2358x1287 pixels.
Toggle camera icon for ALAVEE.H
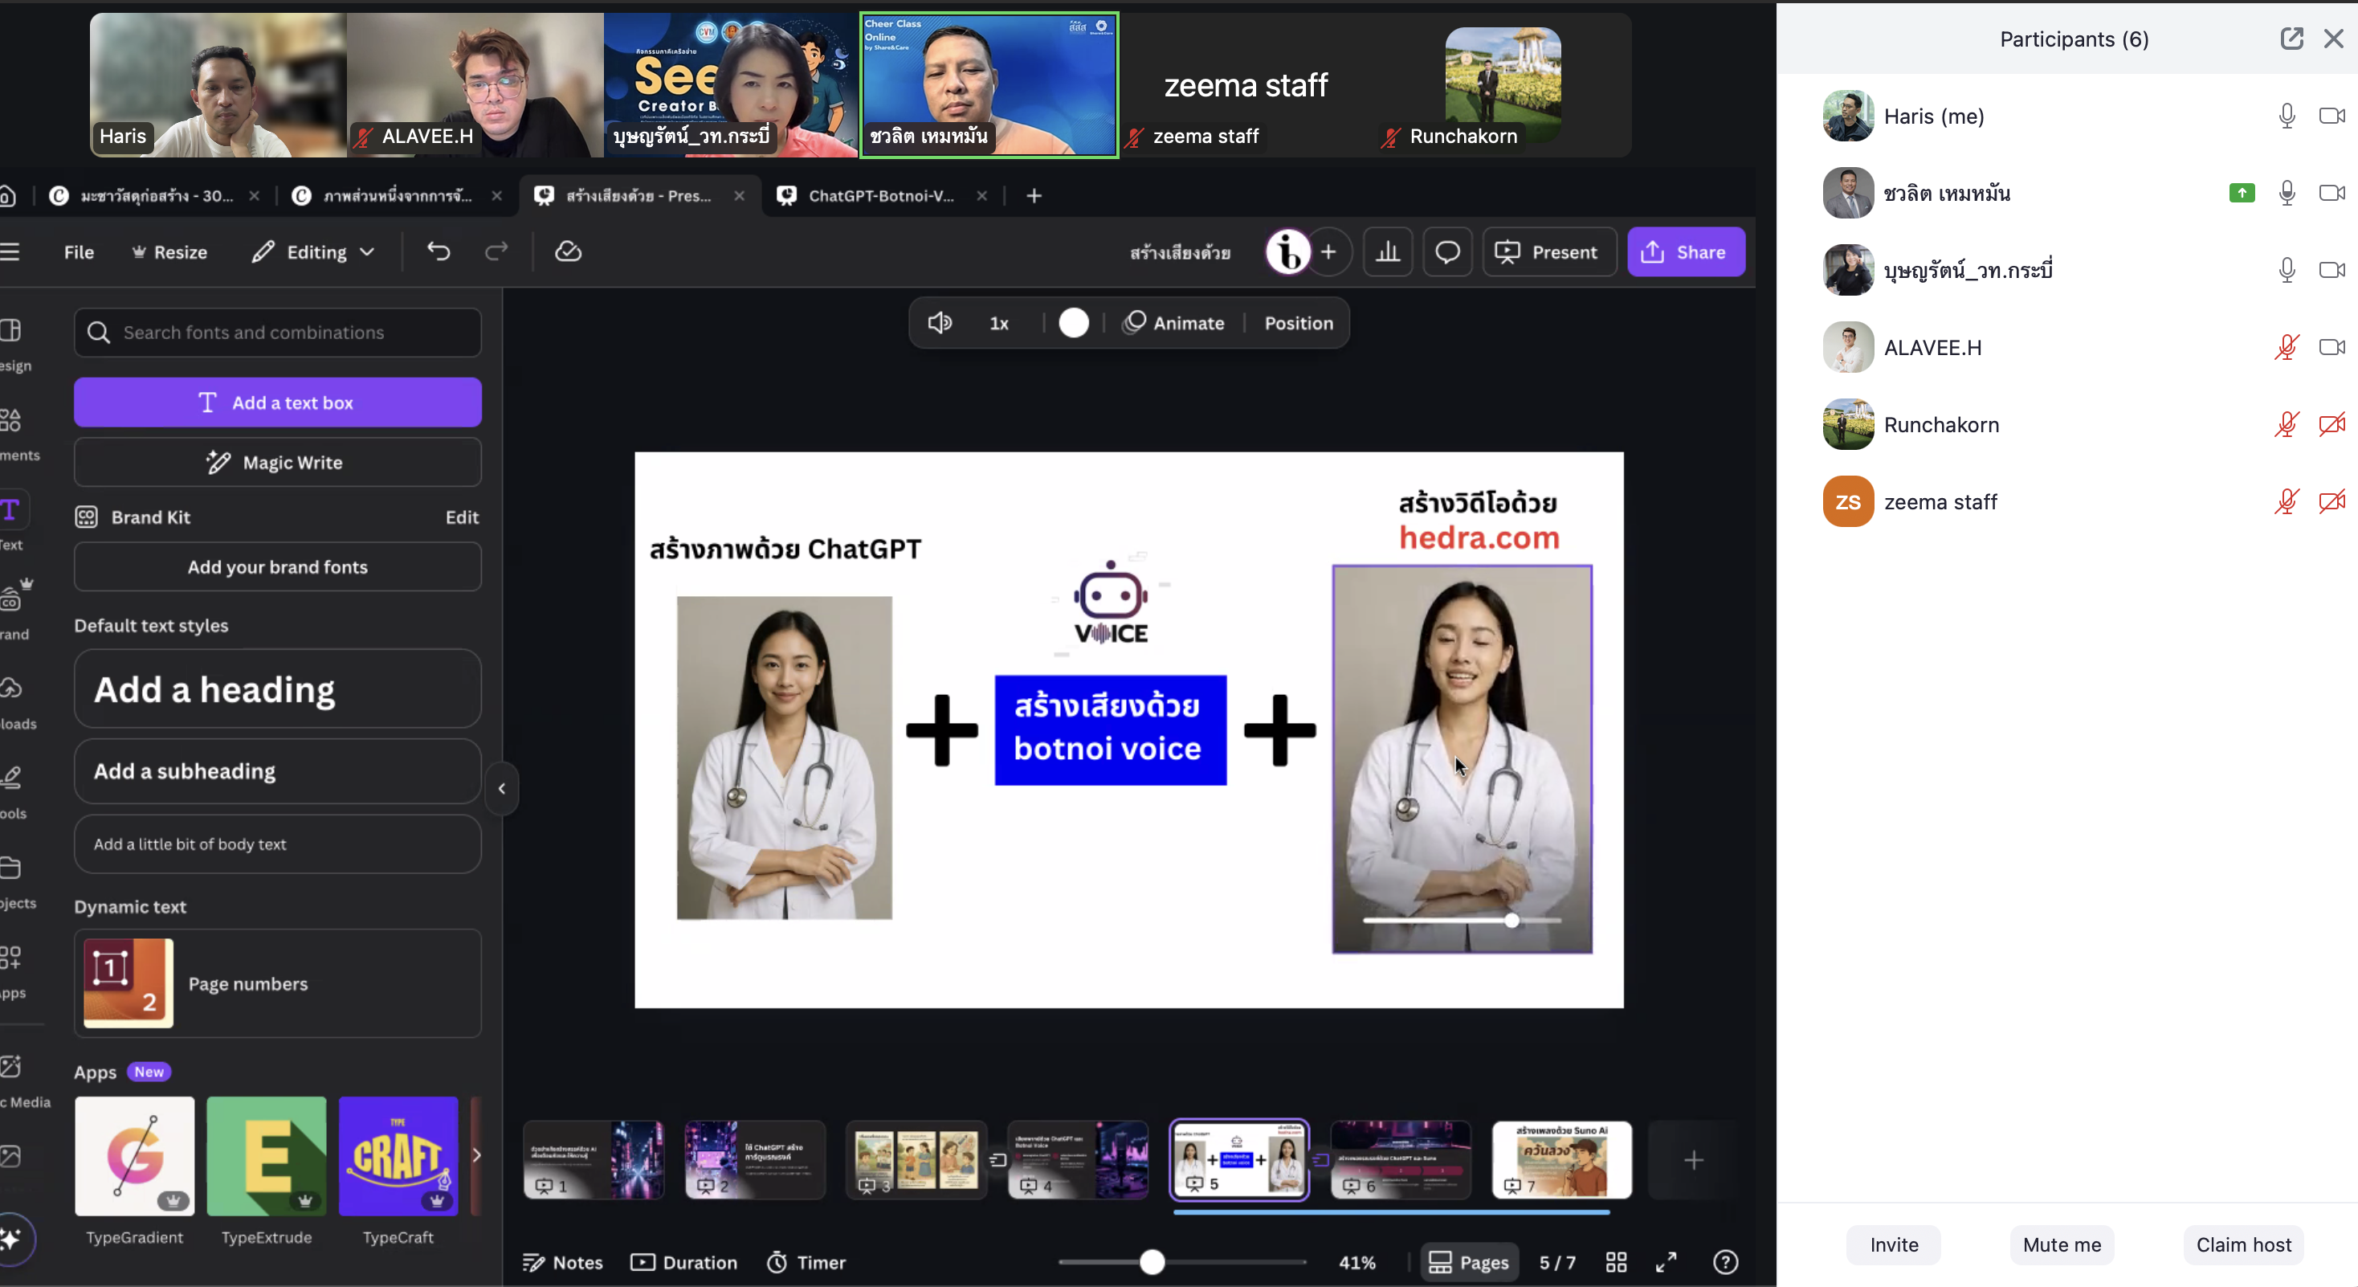[2331, 347]
